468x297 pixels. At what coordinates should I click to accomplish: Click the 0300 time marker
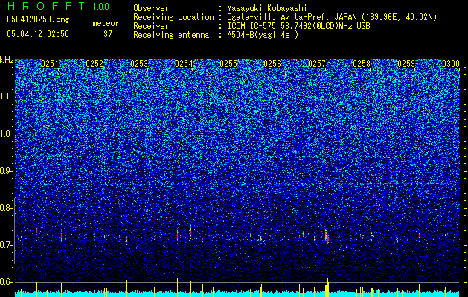[x=451, y=64]
